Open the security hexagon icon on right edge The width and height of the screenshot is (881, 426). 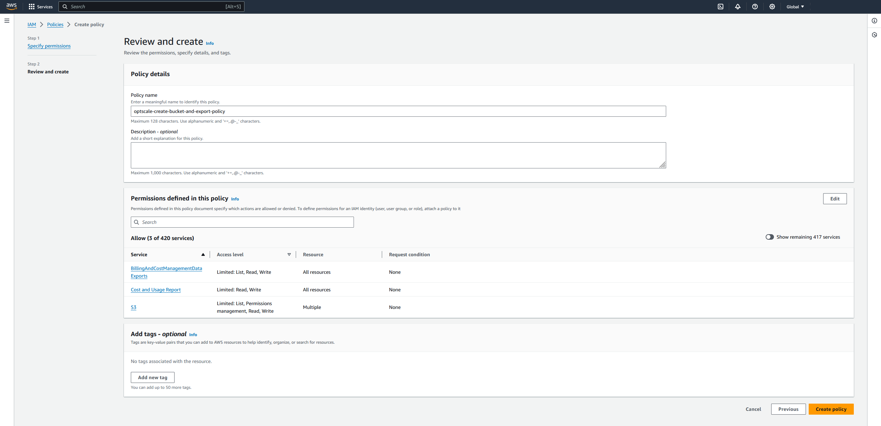(874, 35)
